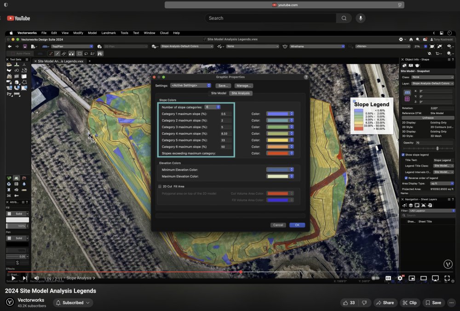Click the voice search microphone icon
Viewport: 460px width, 311px height.
(360, 18)
